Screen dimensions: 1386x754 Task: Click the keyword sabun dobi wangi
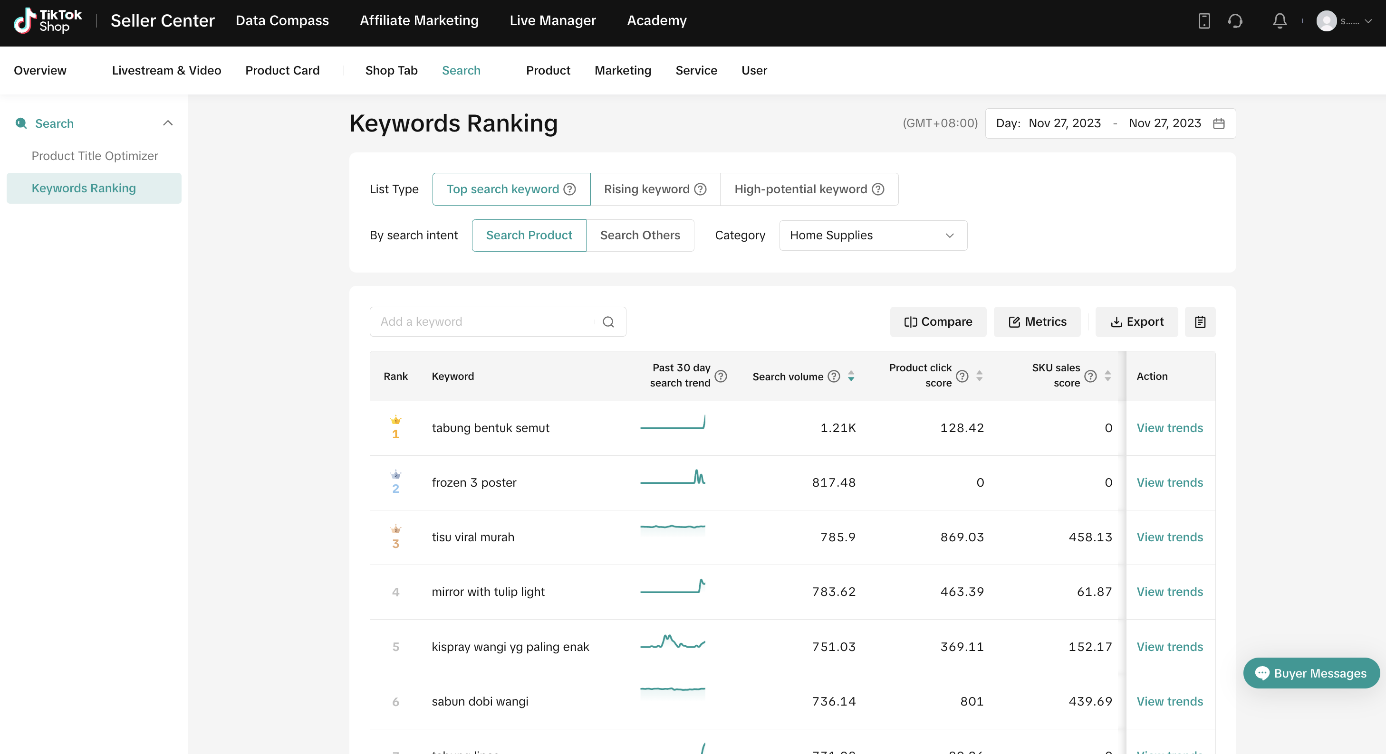[x=480, y=701]
